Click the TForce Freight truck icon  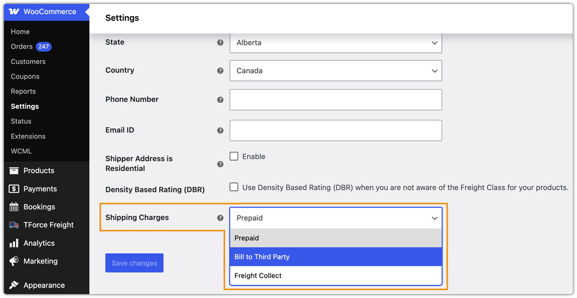pos(14,225)
